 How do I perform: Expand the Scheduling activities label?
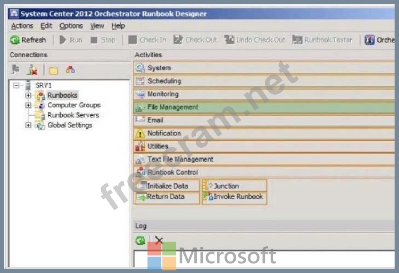point(164,81)
